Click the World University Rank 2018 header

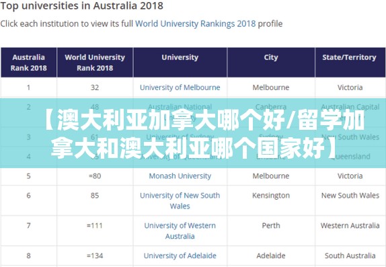point(95,63)
